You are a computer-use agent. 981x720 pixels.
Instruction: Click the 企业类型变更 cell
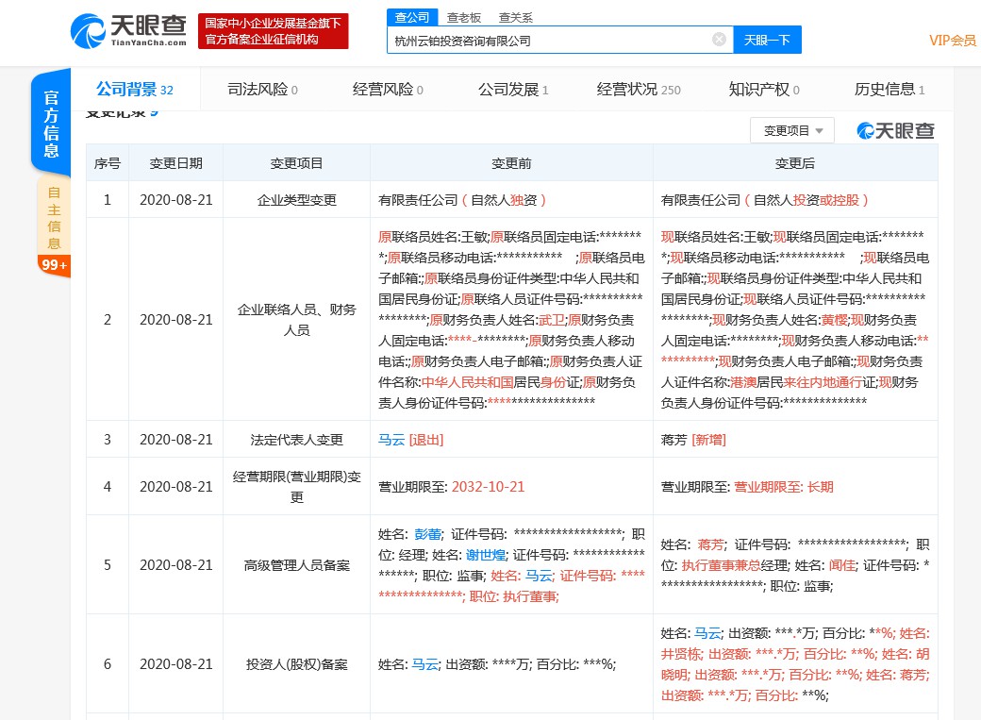pyautogui.click(x=296, y=200)
